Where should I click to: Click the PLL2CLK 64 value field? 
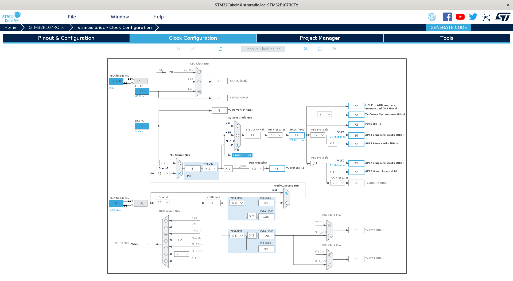pyautogui.click(x=266, y=203)
